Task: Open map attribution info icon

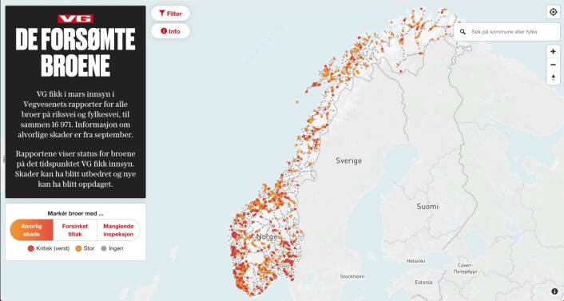Action: (554, 291)
